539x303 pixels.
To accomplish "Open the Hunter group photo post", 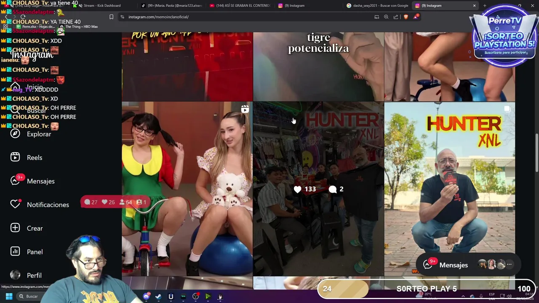I will 318,189.
